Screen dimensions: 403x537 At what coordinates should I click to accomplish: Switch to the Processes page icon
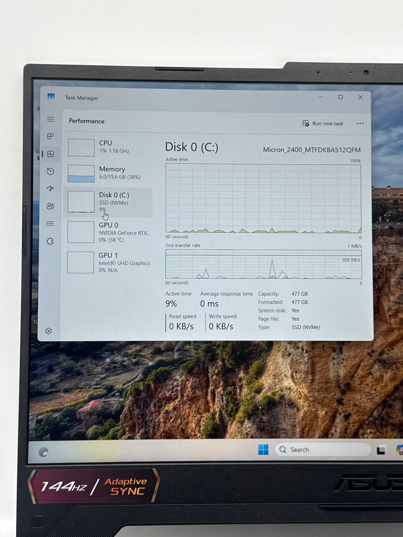pyautogui.click(x=50, y=137)
